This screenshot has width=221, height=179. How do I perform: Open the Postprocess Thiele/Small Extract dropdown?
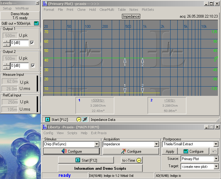(216, 144)
